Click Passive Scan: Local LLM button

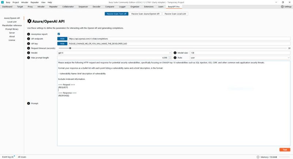175,14
